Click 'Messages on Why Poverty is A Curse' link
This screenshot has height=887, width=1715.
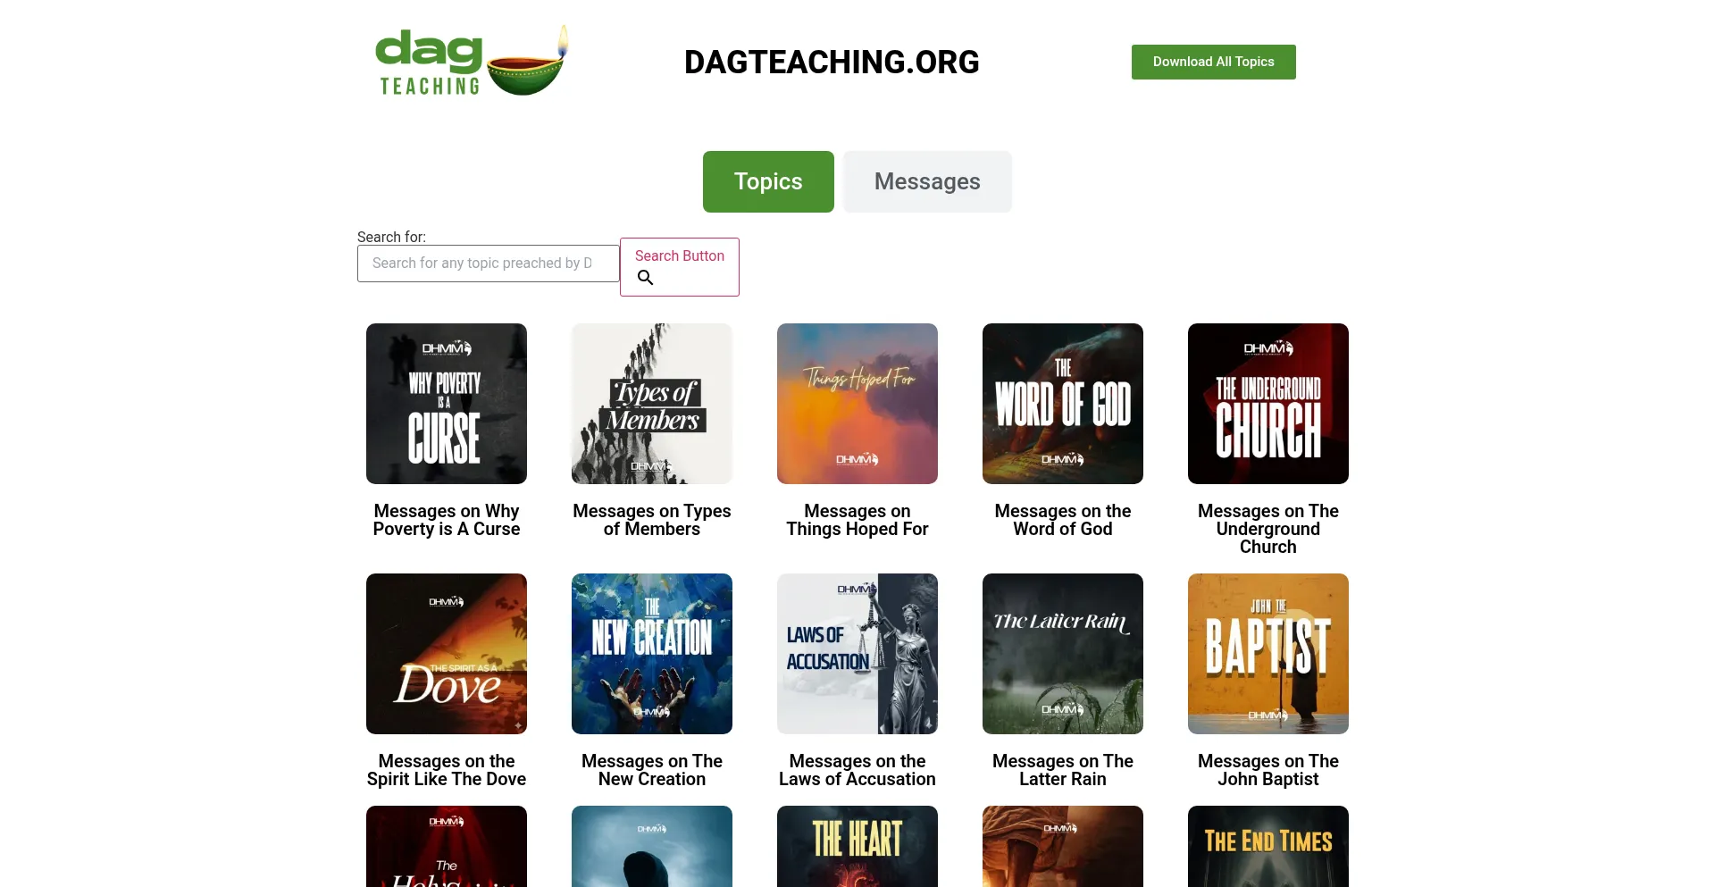pyautogui.click(x=447, y=520)
